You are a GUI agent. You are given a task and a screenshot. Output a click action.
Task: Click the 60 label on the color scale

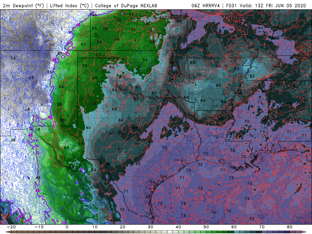click(x=234, y=227)
